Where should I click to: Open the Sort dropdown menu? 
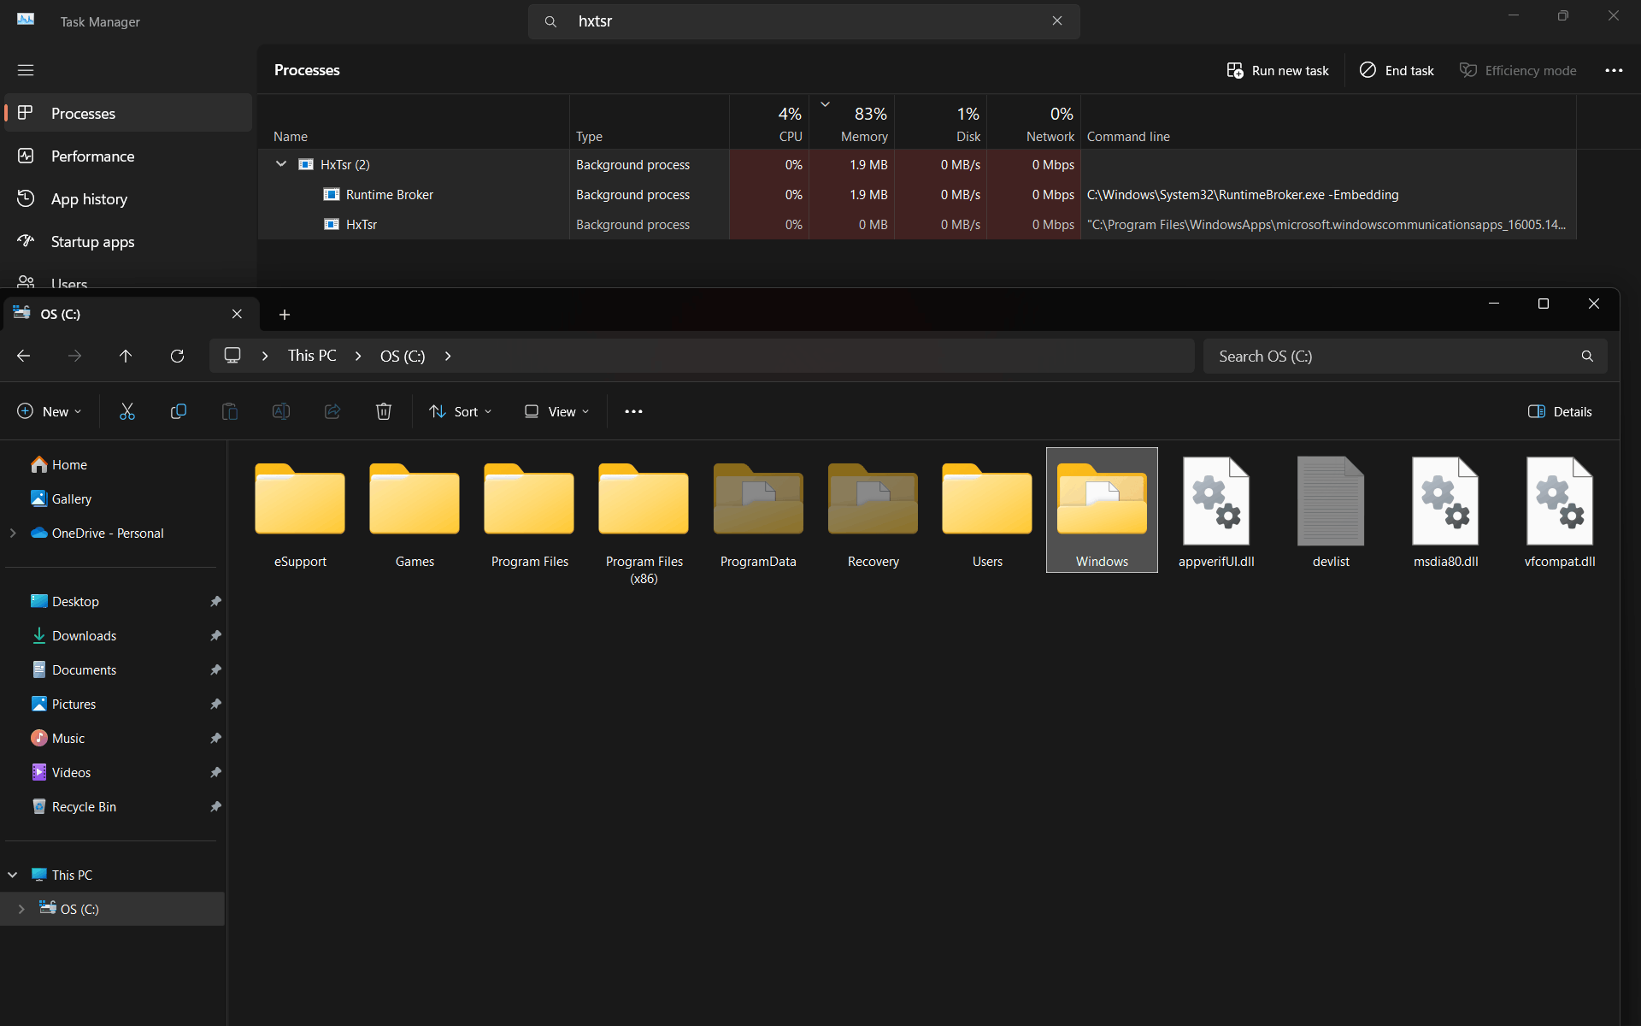click(x=461, y=411)
